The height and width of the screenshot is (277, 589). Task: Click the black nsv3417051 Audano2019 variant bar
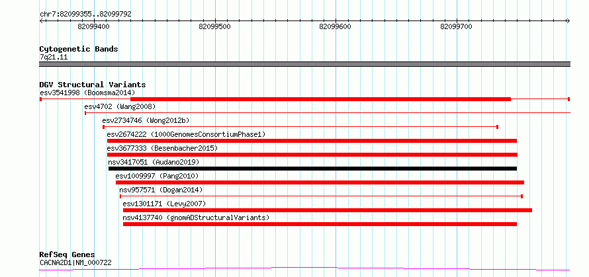coord(312,169)
